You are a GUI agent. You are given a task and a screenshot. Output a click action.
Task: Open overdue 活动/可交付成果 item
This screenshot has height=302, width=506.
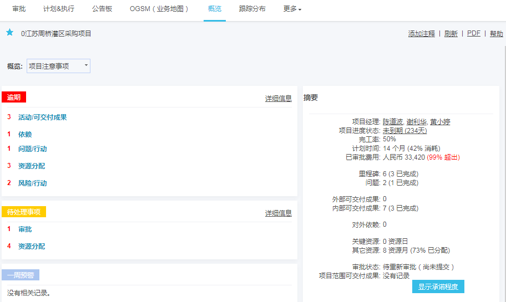(42, 117)
